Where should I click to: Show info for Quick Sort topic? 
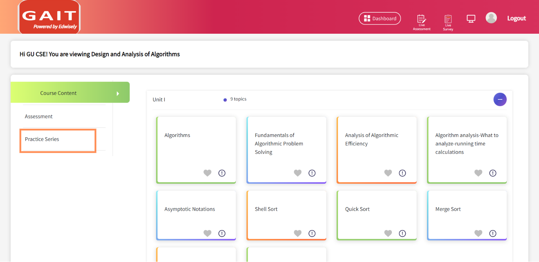(402, 233)
